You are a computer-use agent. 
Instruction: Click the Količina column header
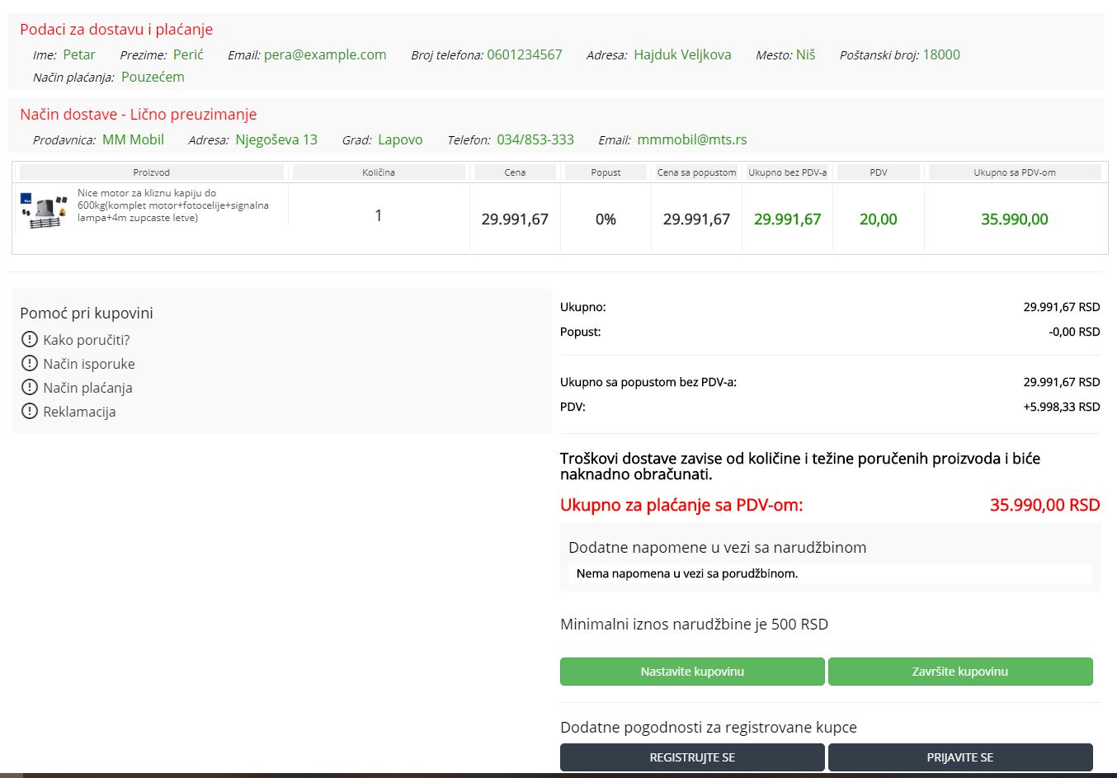pos(379,172)
